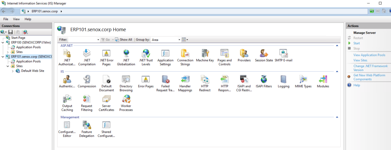This screenshot has width=391, height=150.
Task: Open Pages and Controls feature
Action: click(225, 57)
